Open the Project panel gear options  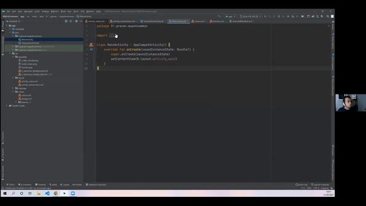[76, 21]
